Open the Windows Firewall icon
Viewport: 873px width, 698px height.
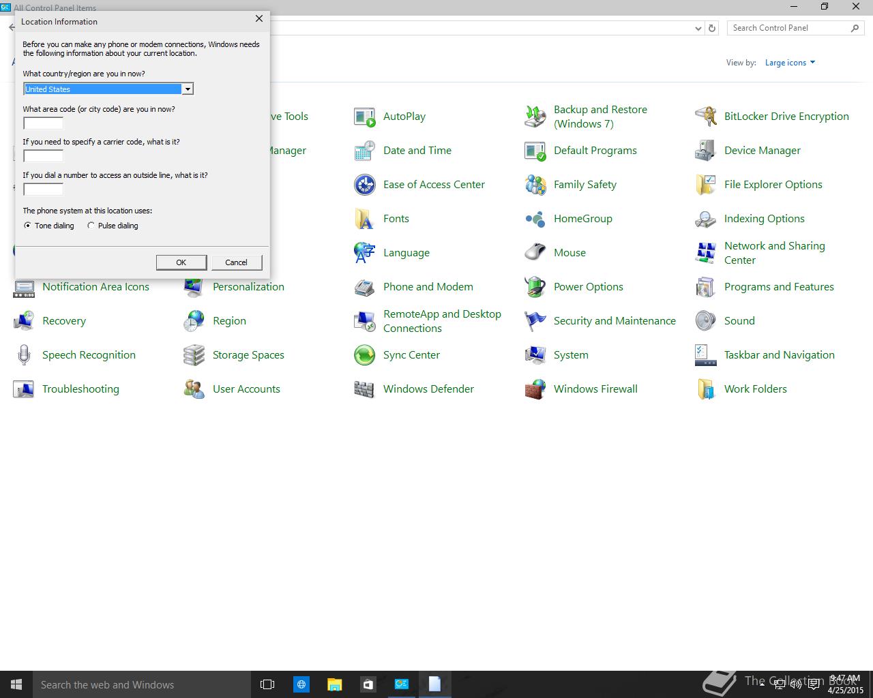pos(535,389)
